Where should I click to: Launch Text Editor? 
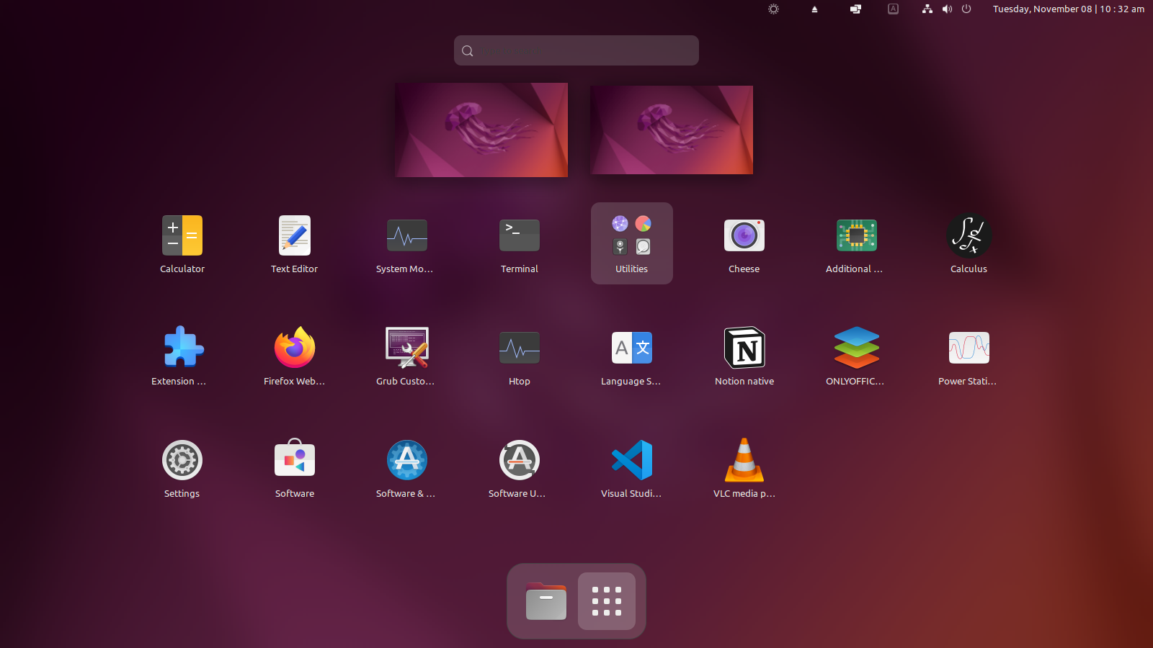click(295, 243)
